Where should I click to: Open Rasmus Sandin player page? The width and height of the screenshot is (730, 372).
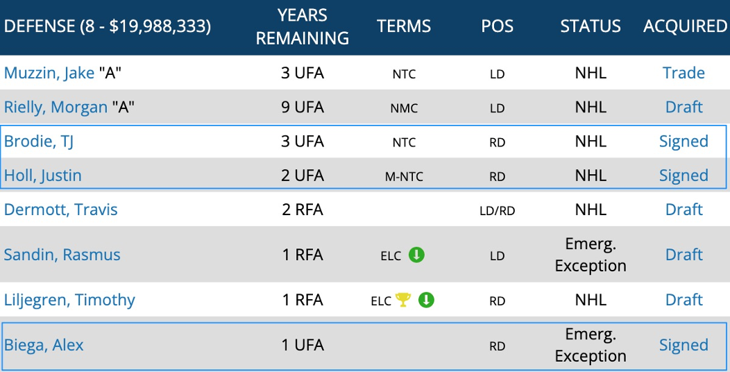pos(62,255)
